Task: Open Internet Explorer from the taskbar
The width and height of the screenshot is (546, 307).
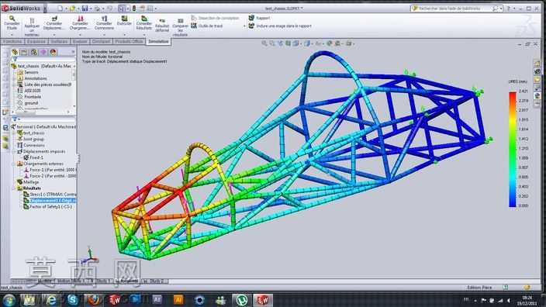Action: pos(51,300)
